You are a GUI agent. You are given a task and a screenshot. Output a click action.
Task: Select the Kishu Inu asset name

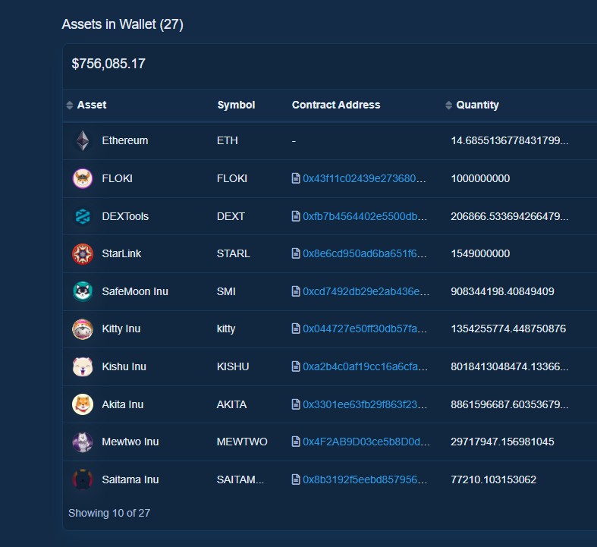click(124, 366)
